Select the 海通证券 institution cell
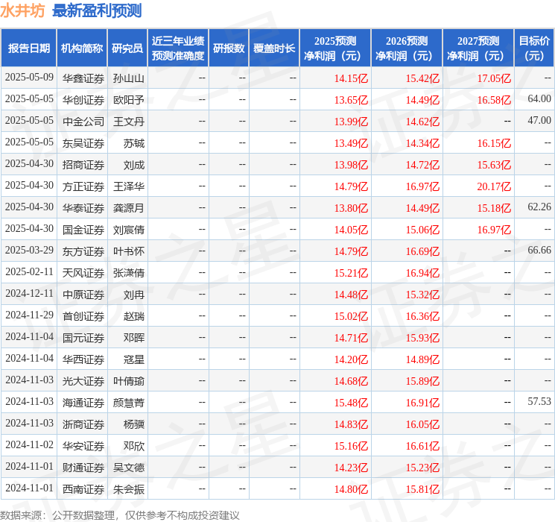This screenshot has width=555, height=522. click(x=83, y=402)
